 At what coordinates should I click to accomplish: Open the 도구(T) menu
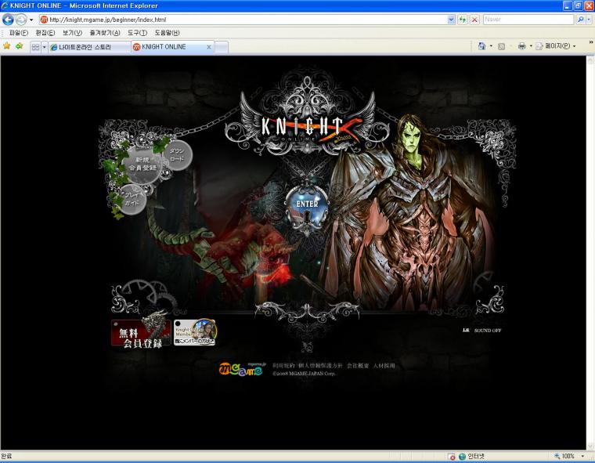[137, 33]
